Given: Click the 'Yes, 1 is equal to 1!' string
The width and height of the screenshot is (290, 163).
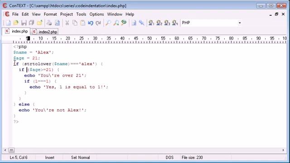Looking at the screenshot, I should click(x=74, y=87).
